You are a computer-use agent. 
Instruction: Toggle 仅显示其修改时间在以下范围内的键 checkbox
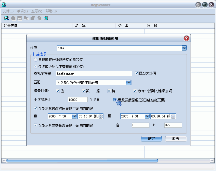pos(35,109)
